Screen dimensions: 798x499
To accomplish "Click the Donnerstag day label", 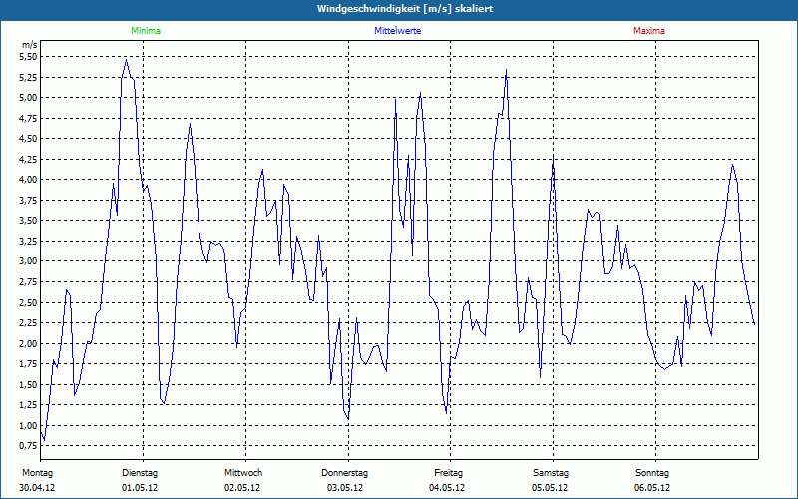I will pyautogui.click(x=344, y=473).
